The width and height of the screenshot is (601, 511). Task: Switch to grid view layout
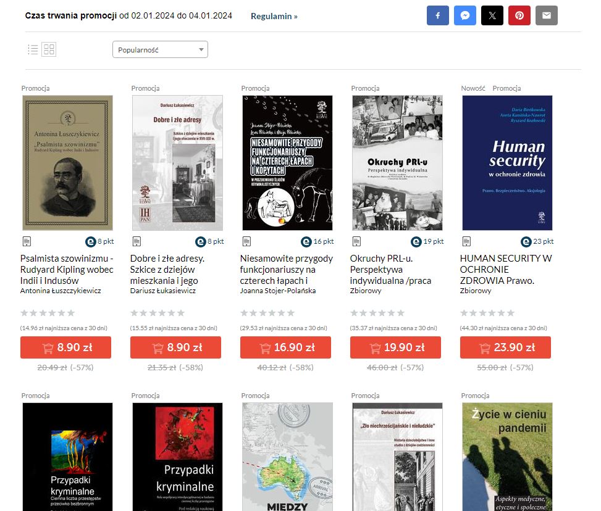(x=49, y=49)
